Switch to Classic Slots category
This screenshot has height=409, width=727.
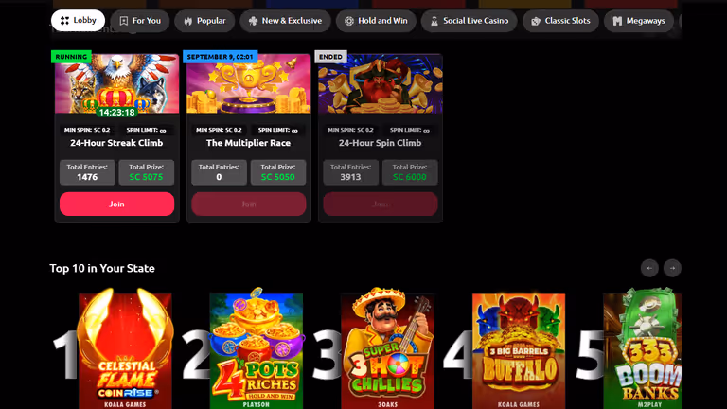(x=560, y=21)
